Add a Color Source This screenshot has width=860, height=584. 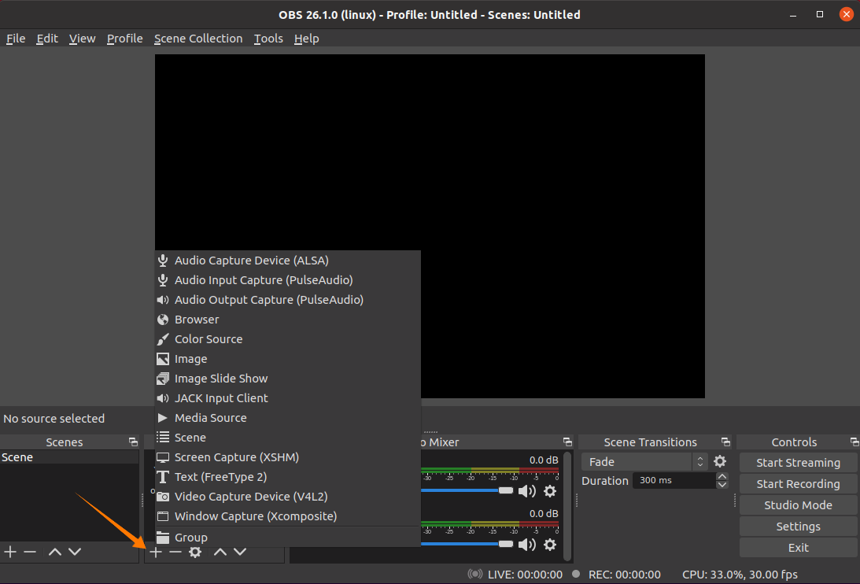click(x=288, y=340)
